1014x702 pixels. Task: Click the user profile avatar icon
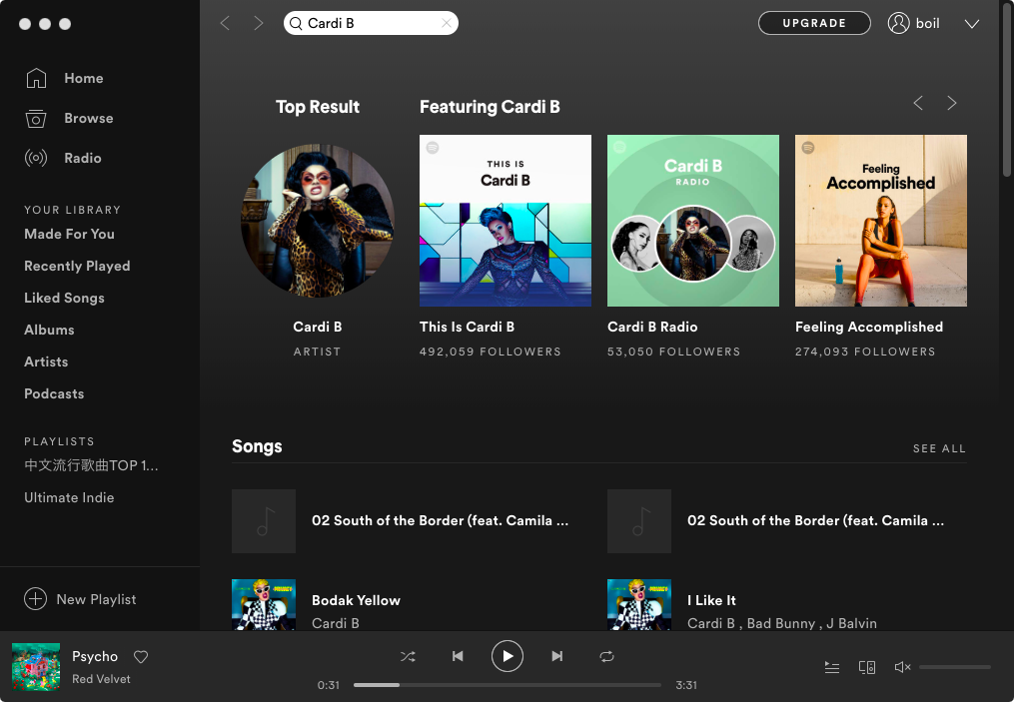tap(898, 23)
